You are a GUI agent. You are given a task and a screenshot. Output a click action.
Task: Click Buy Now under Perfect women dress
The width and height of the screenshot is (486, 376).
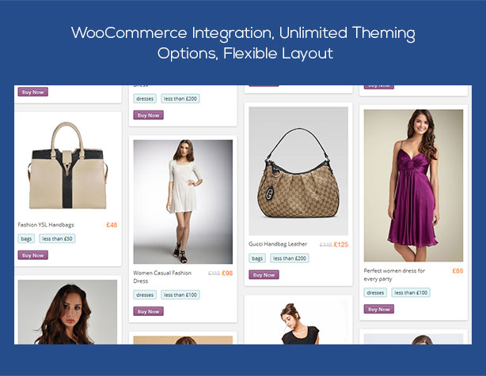(x=379, y=309)
